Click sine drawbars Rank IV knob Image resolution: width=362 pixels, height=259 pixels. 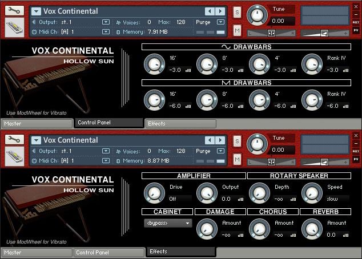(x=312, y=64)
